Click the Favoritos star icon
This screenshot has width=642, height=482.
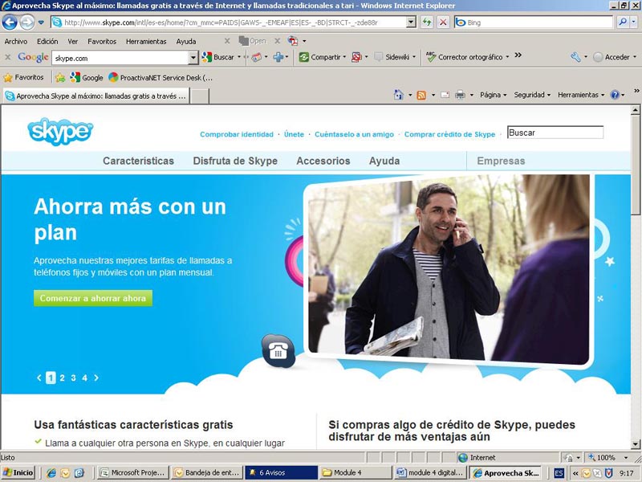pyautogui.click(x=8, y=77)
